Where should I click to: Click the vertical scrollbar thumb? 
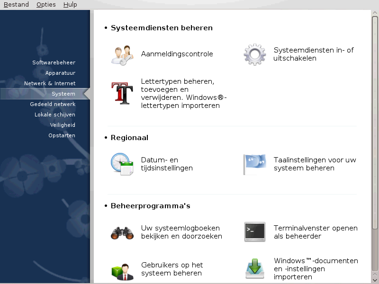pos(375,123)
